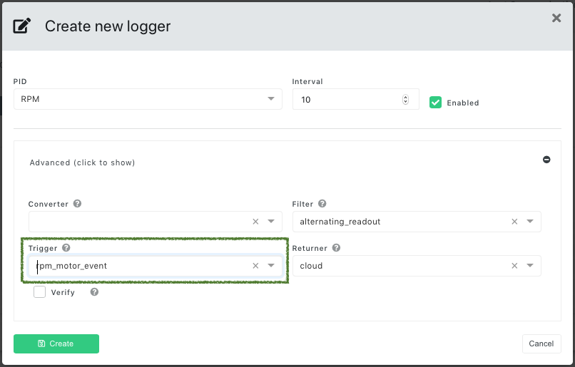
Task: Clear the cloud returner selection
Action: (x=514, y=266)
